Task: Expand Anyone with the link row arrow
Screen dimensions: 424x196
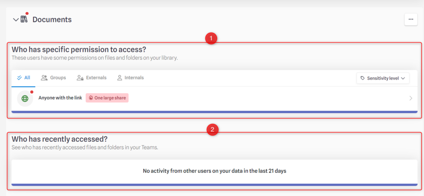Action: (411, 98)
